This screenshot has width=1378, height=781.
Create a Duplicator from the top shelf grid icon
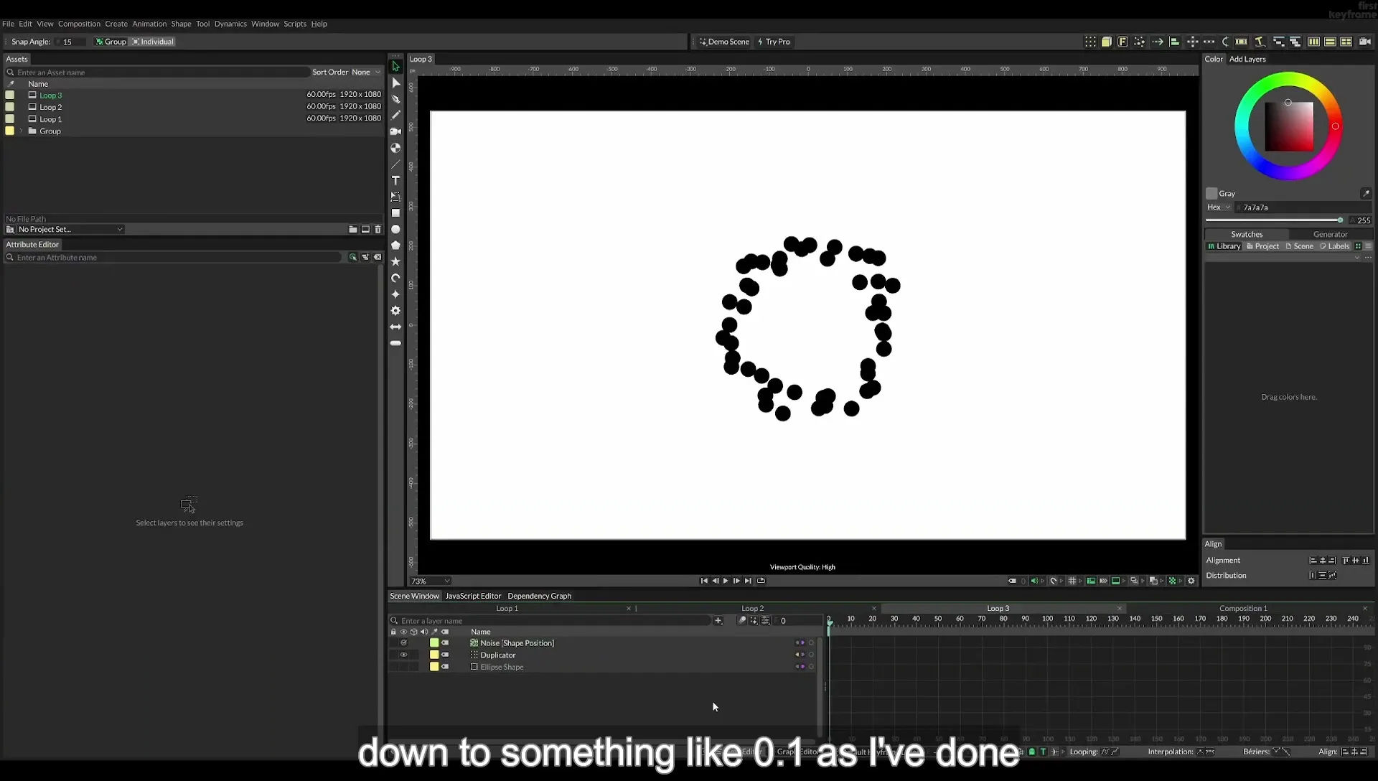coord(1090,42)
